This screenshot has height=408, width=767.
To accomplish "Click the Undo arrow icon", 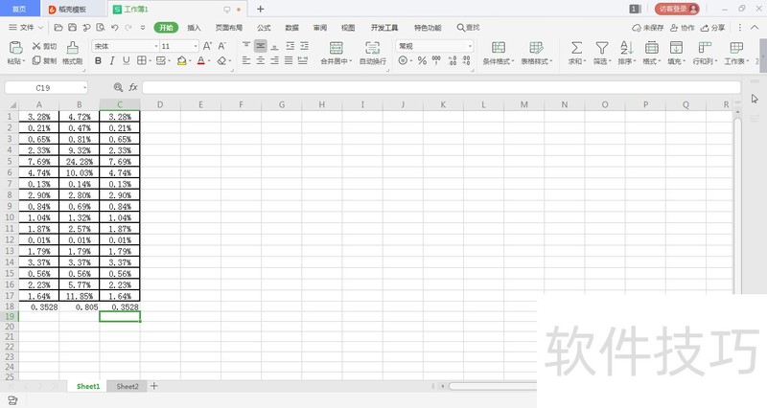I will coord(114,28).
